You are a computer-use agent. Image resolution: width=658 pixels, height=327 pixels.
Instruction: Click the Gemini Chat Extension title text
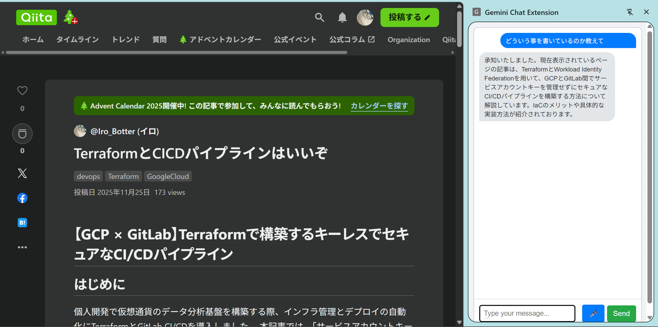coord(522,12)
